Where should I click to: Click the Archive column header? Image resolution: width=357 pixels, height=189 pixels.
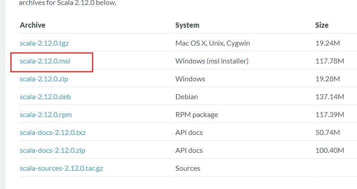(33, 25)
